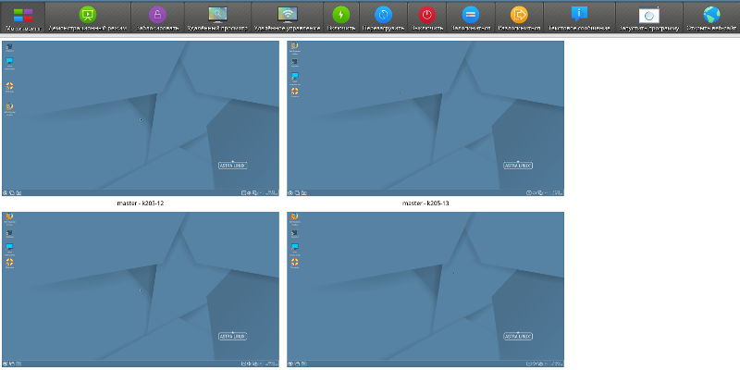Click Astra Linux logo in k205-12 thumbnail
This screenshot has height=370, width=740.
233,166
